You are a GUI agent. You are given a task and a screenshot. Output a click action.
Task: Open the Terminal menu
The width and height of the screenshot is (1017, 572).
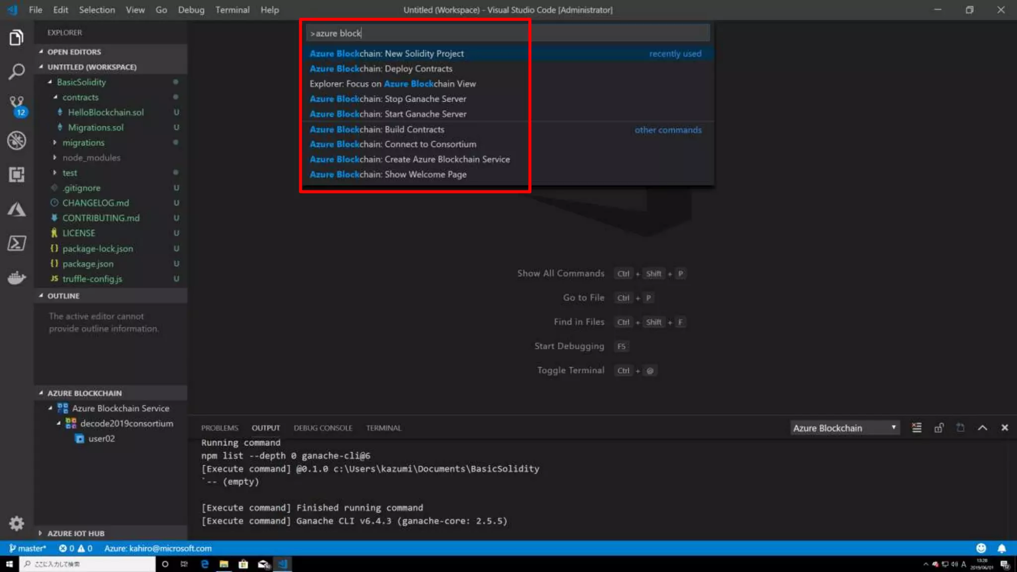point(232,10)
